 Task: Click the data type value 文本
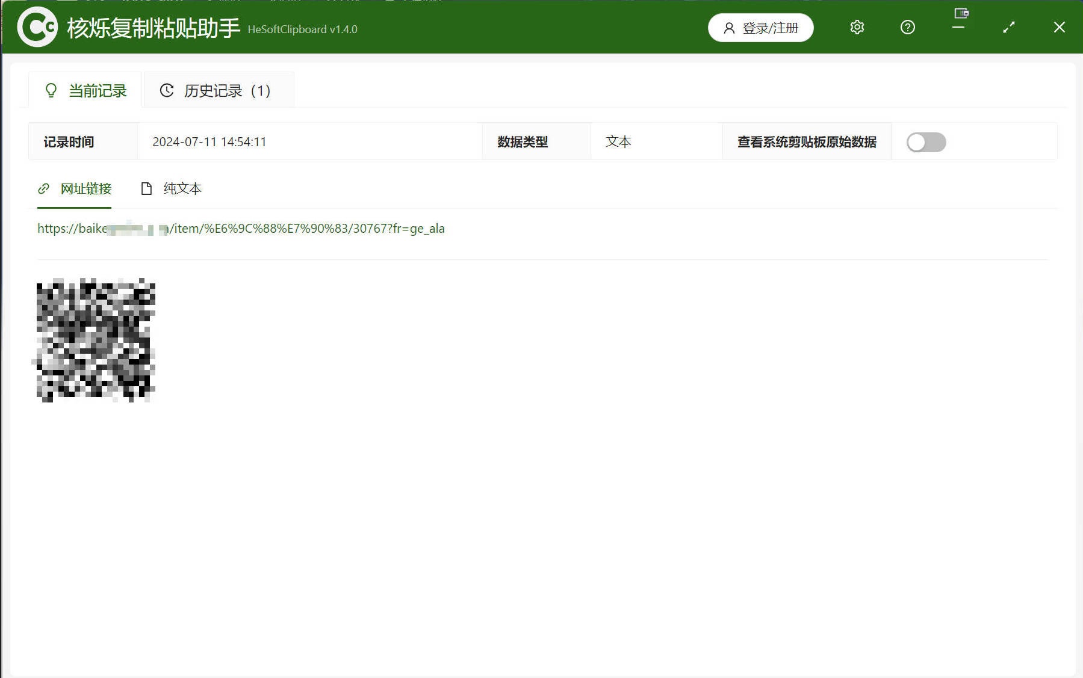618,142
